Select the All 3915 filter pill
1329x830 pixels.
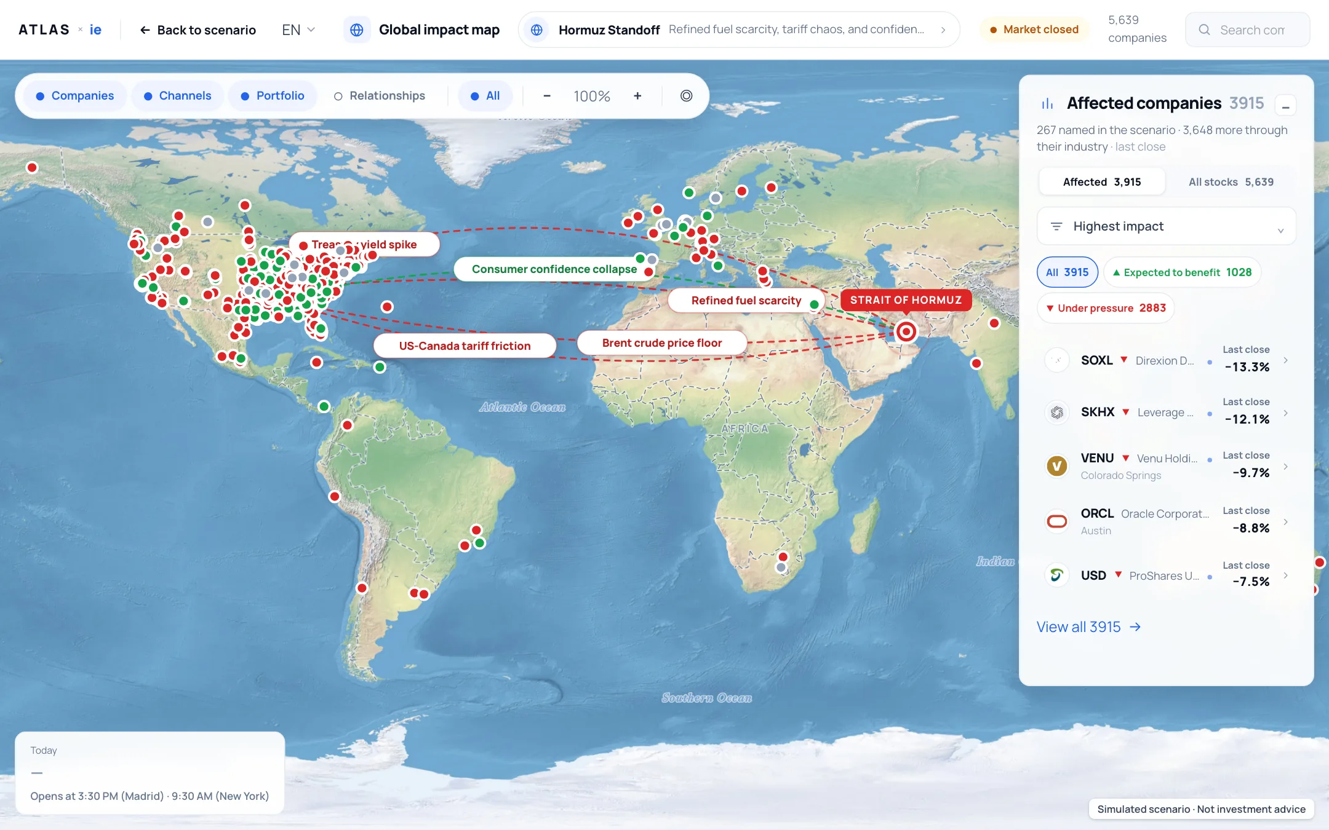click(1068, 272)
